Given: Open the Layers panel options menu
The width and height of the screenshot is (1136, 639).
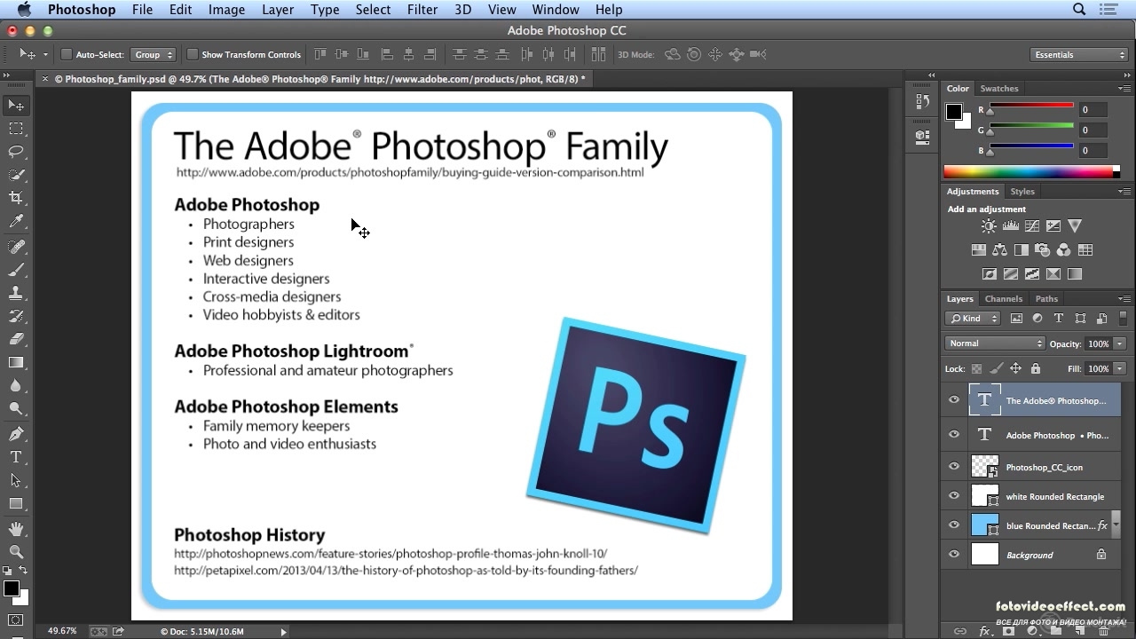Looking at the screenshot, I should point(1125,299).
